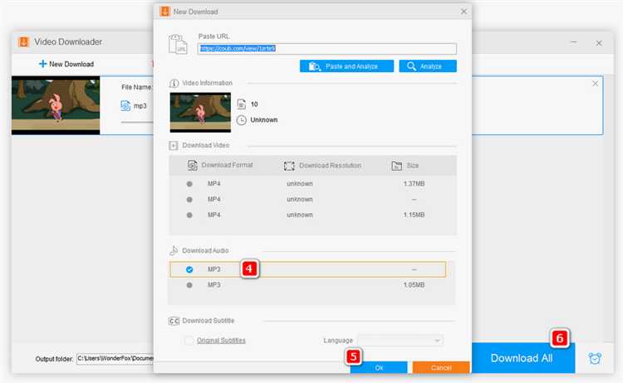
Task: Click the Paste URL input field
Action: [x=327, y=49]
